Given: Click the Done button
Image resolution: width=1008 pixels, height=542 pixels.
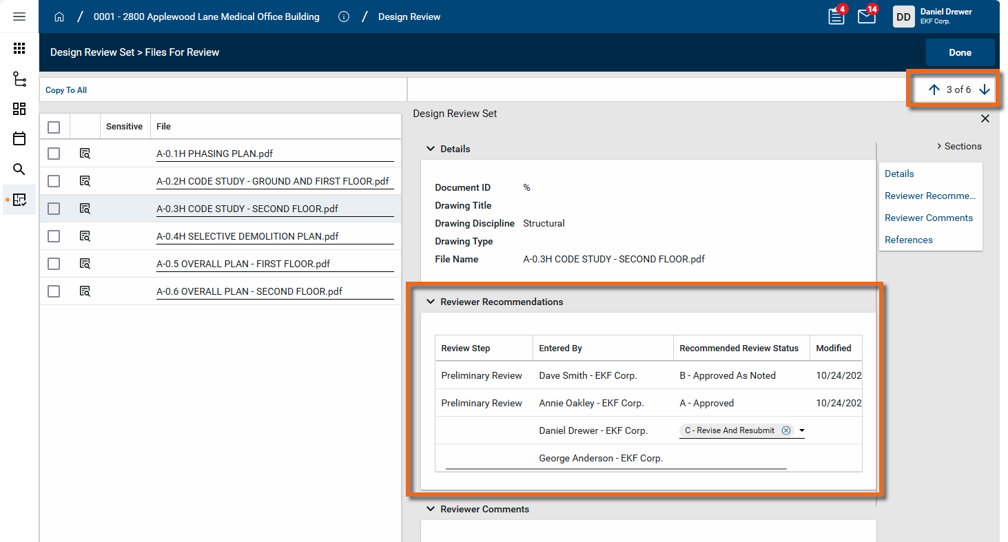Looking at the screenshot, I should point(960,52).
